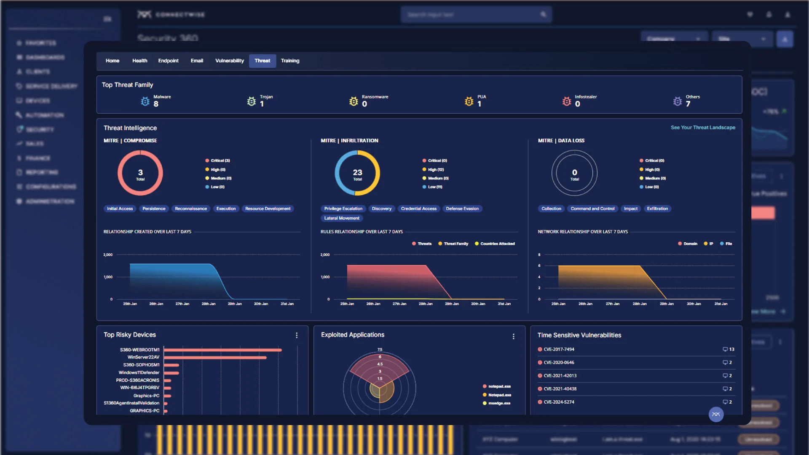Follow See Your Threat Landscape link
This screenshot has height=455, width=809.
click(x=703, y=127)
